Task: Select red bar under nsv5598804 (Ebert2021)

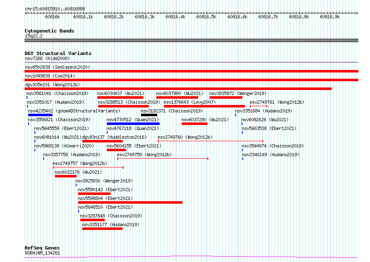Action: 130,202
